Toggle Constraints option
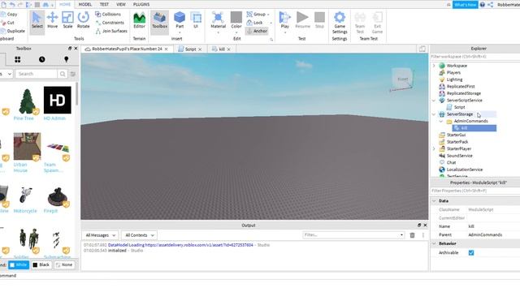520x292 pixels. click(110, 23)
